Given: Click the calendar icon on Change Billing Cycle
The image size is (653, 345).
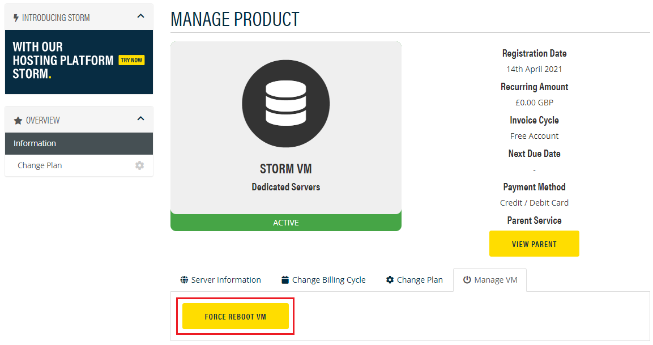Looking at the screenshot, I should (285, 280).
